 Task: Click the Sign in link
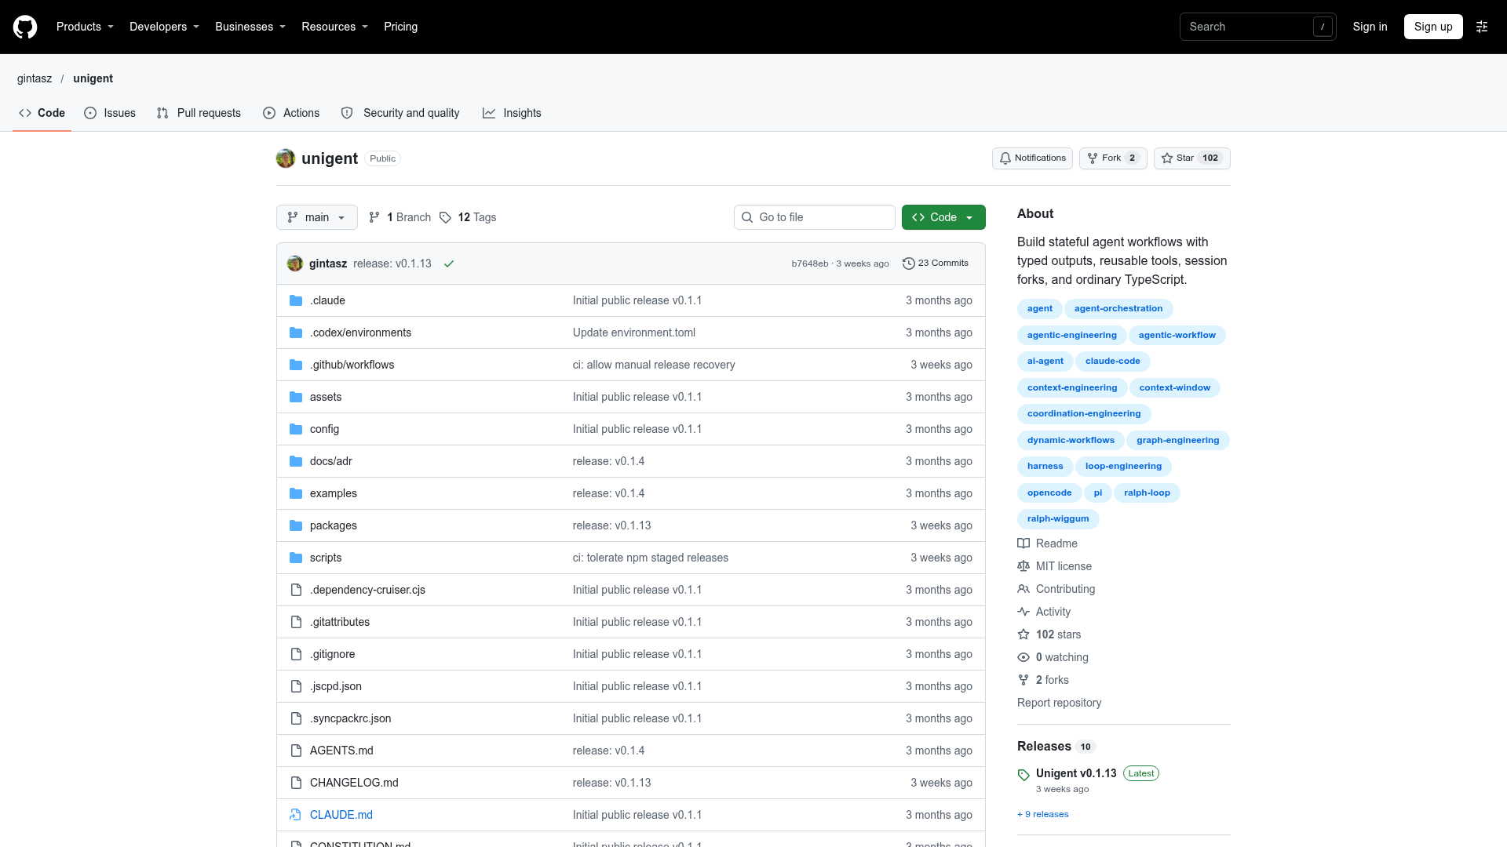pyautogui.click(x=1370, y=27)
